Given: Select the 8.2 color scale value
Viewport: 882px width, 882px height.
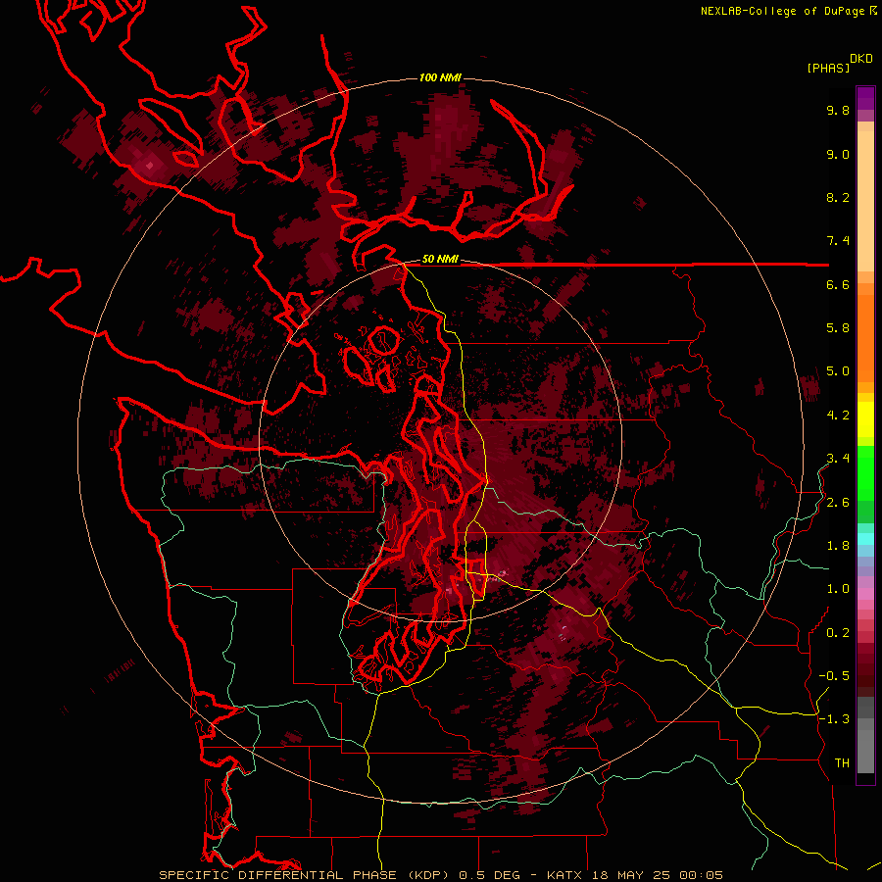Looking at the screenshot, I should point(838,197).
